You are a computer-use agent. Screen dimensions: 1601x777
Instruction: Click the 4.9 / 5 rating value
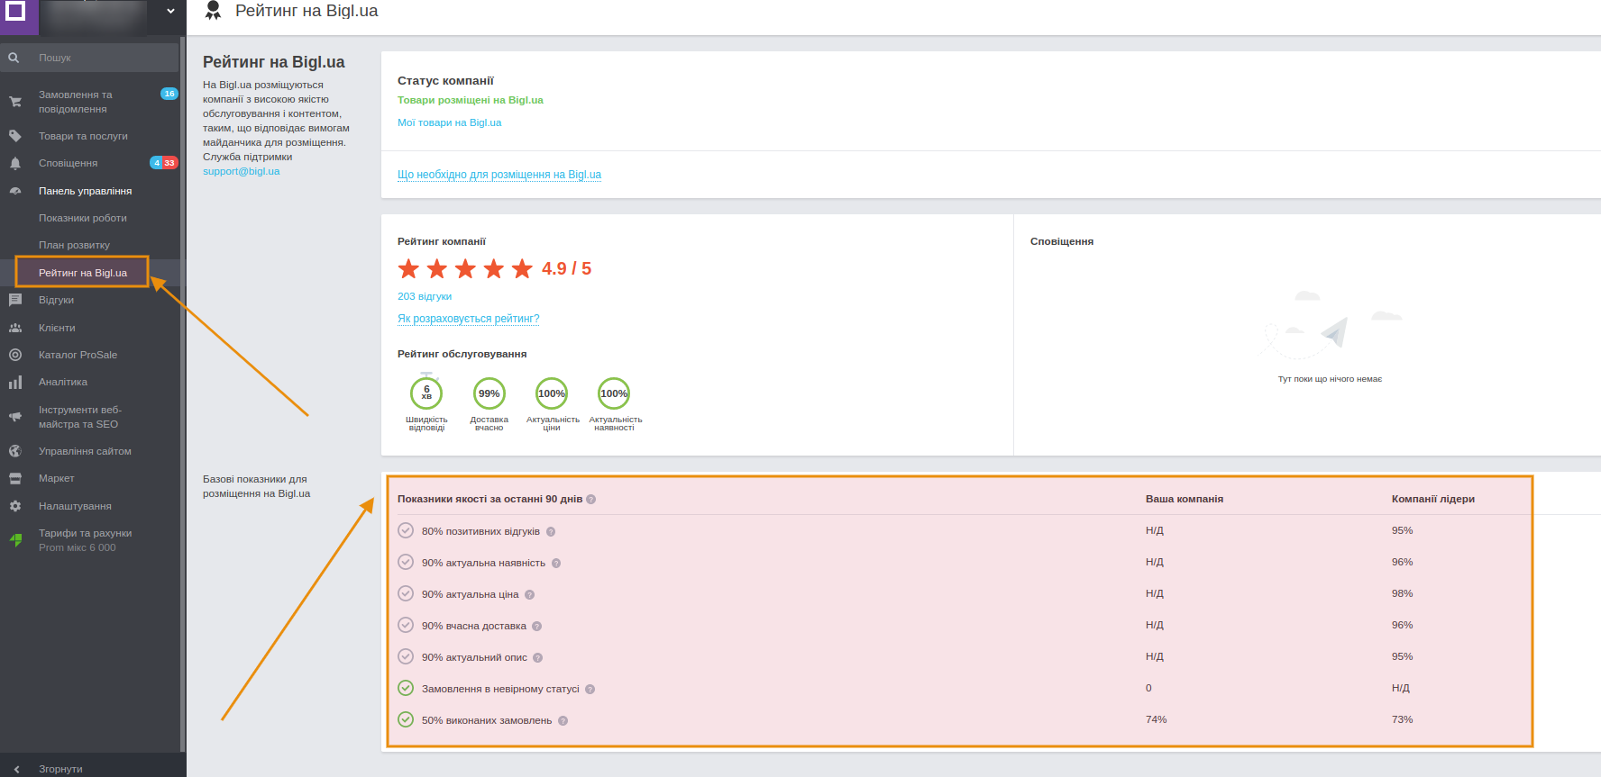[566, 268]
